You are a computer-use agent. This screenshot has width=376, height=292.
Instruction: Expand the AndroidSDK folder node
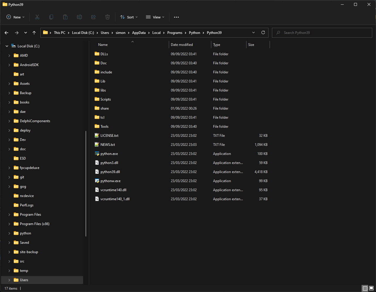pyautogui.click(x=9, y=65)
